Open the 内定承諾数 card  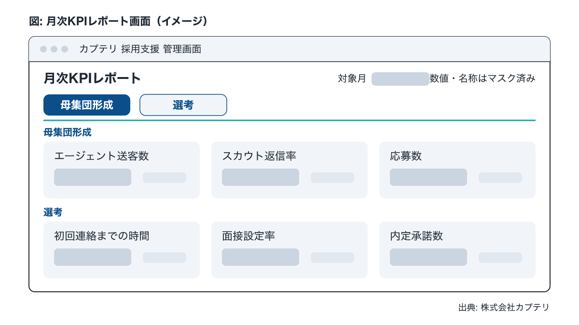457,250
